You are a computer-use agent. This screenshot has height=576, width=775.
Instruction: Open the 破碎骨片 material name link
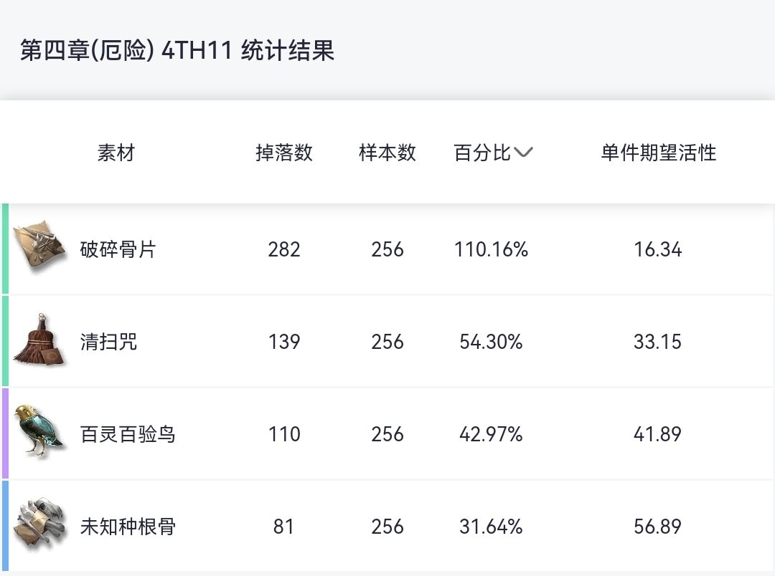(118, 249)
